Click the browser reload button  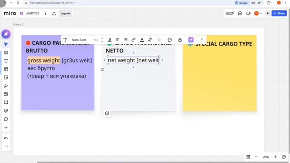[x=18, y=3]
